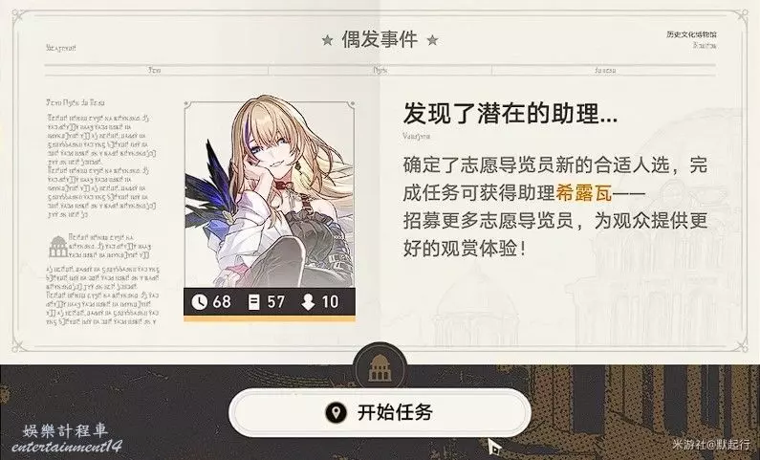Click the 偶发事件 header title

380,40
